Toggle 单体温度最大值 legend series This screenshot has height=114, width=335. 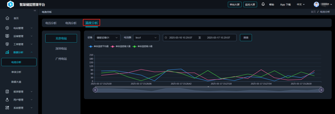point(120,46)
